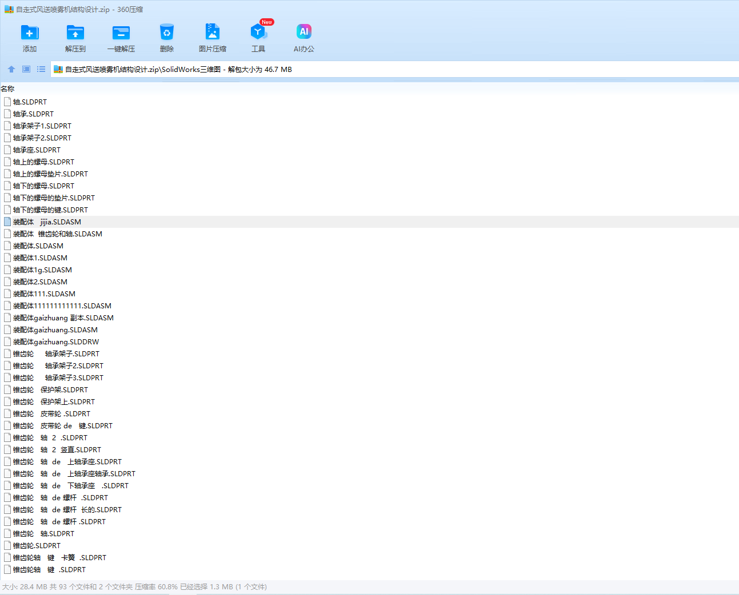Select file 锥齿轮 皮带轮 .SLDPRT
739x595 pixels.
(x=51, y=413)
